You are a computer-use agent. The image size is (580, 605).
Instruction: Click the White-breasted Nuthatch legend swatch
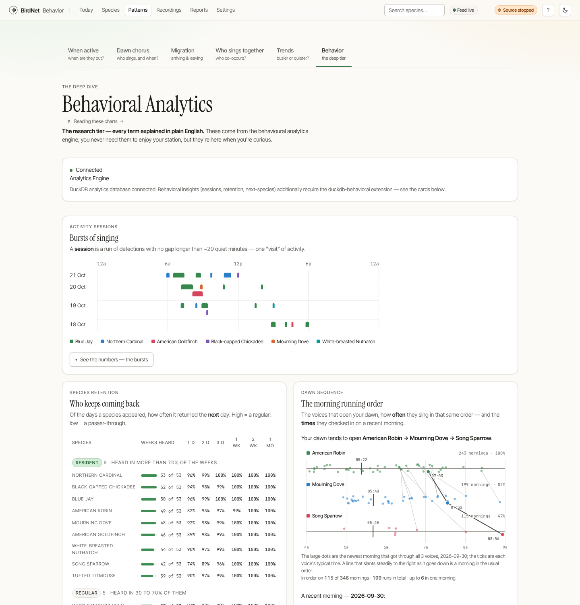[319, 342]
